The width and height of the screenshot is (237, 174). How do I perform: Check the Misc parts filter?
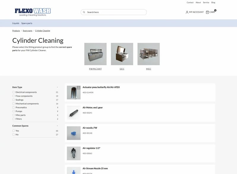tap(13, 115)
